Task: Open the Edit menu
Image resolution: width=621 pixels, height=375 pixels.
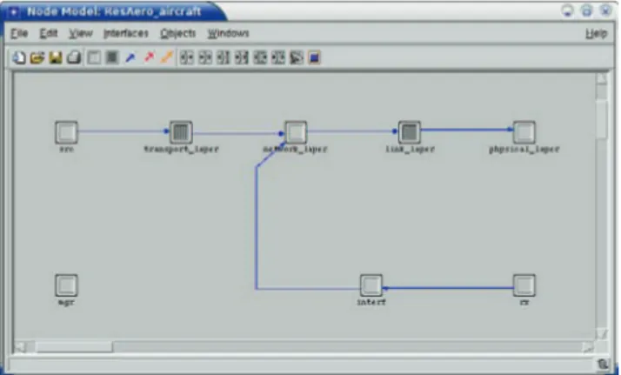Action: 49,33
